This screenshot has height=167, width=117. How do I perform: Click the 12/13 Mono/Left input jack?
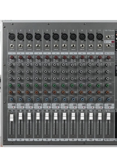tap(108, 37)
